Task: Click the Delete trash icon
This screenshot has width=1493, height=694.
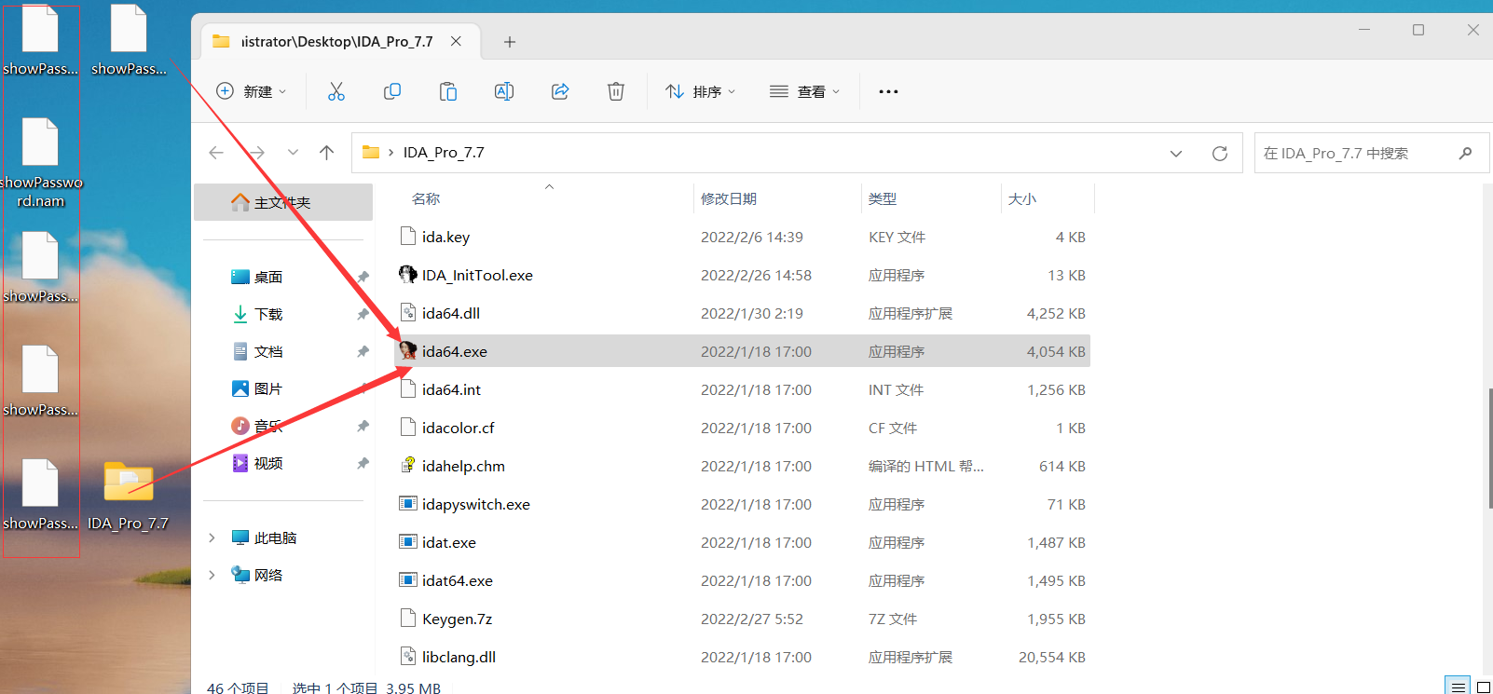Action: tap(616, 91)
